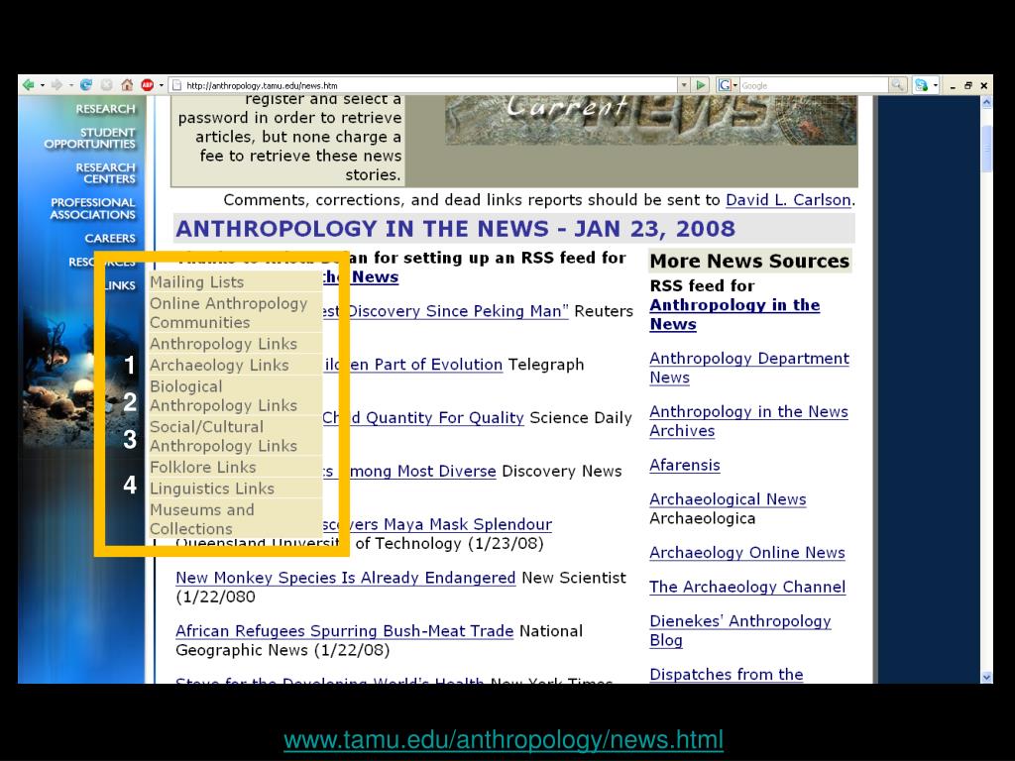
Task: Open the Research Centers sidebar menu
Action: tap(105, 172)
